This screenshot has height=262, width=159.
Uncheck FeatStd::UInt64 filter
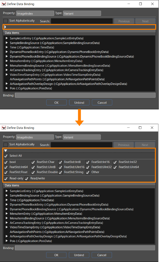click(x=115, y=167)
